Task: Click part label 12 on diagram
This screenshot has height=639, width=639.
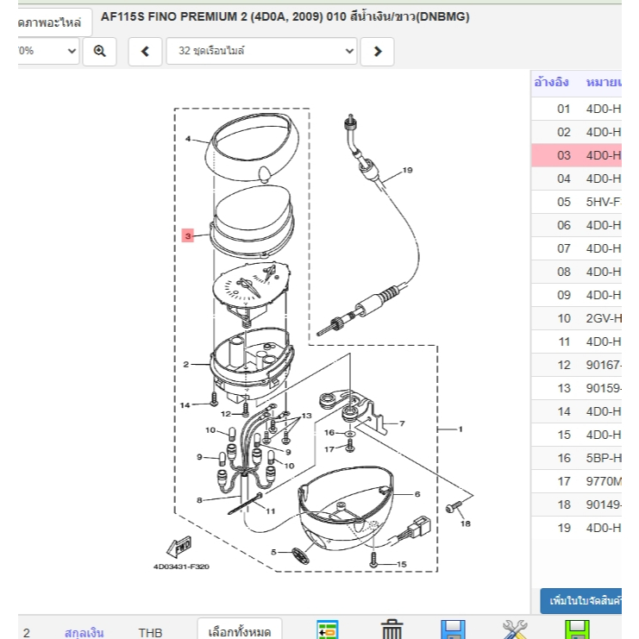Action: coord(226,414)
